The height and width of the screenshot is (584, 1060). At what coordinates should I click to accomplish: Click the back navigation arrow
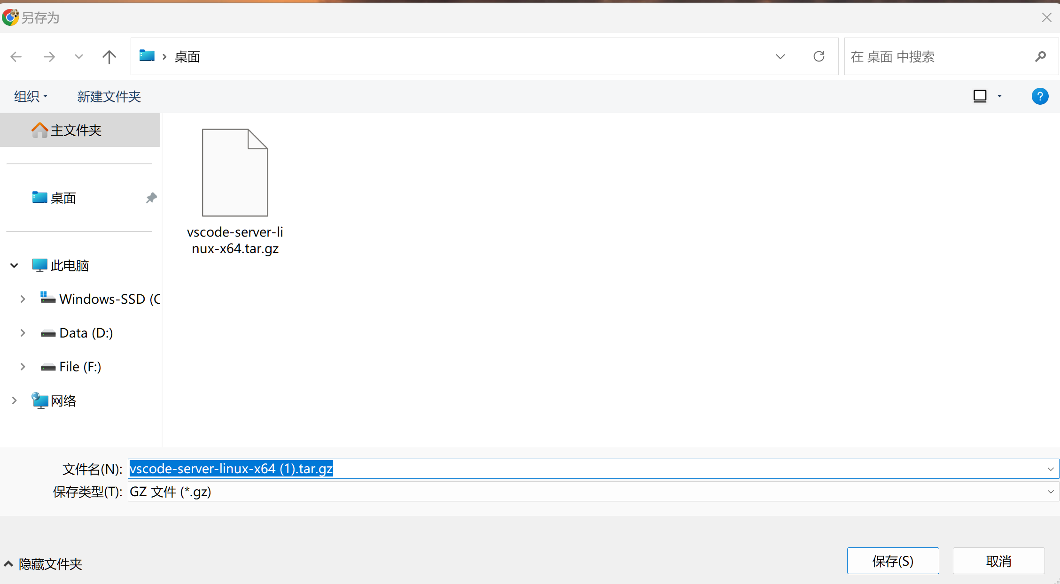[16, 57]
